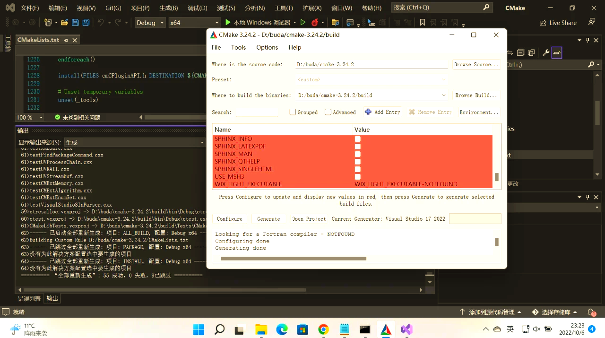The image size is (605, 338).
Task: Click the highlighted preview icon in Solution Explorer toolbar
Action: pos(557,52)
